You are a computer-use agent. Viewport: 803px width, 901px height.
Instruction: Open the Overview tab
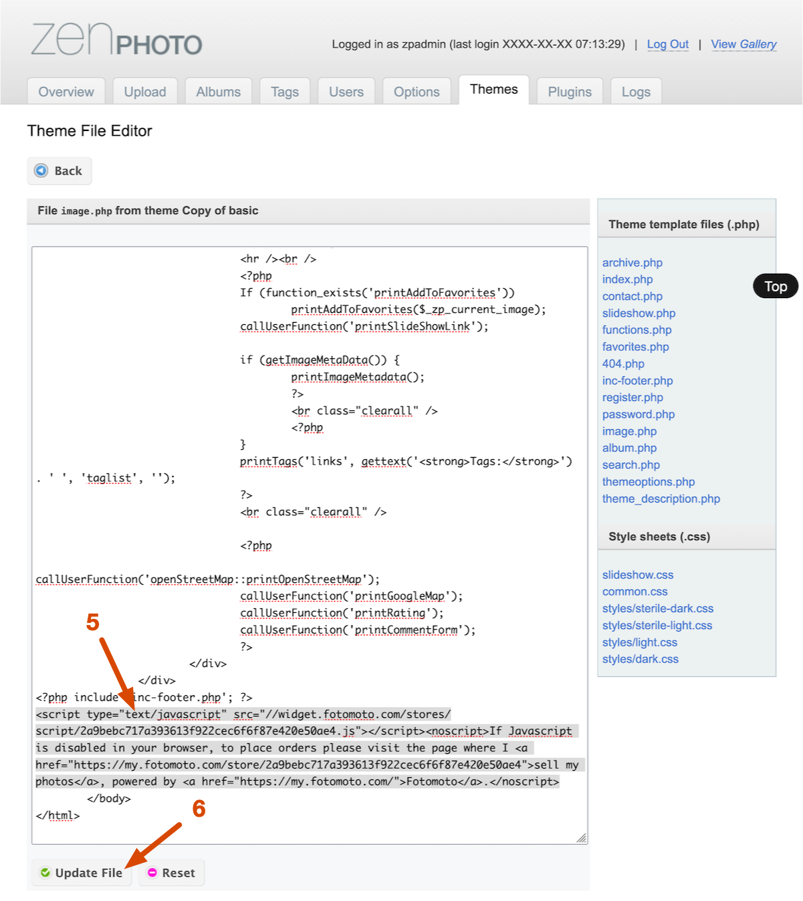tap(66, 92)
